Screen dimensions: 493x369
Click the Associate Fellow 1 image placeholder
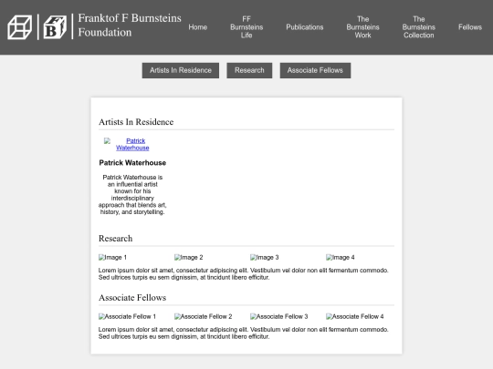coord(127,316)
